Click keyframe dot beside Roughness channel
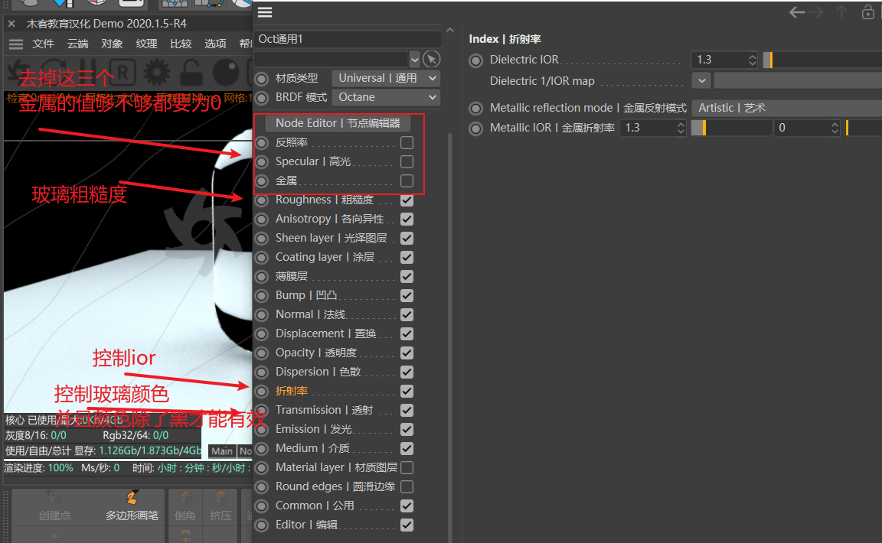The width and height of the screenshot is (882, 543). point(262,200)
